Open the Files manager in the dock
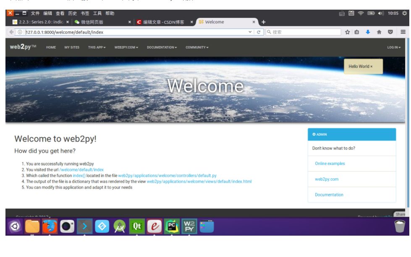 tap(32, 226)
